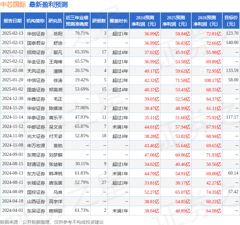The width and height of the screenshot is (240, 225).
Task: Click the target price 140.00
Action: [232, 42]
